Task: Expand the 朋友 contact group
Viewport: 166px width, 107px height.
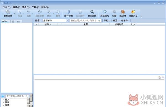Action: tap(3, 100)
